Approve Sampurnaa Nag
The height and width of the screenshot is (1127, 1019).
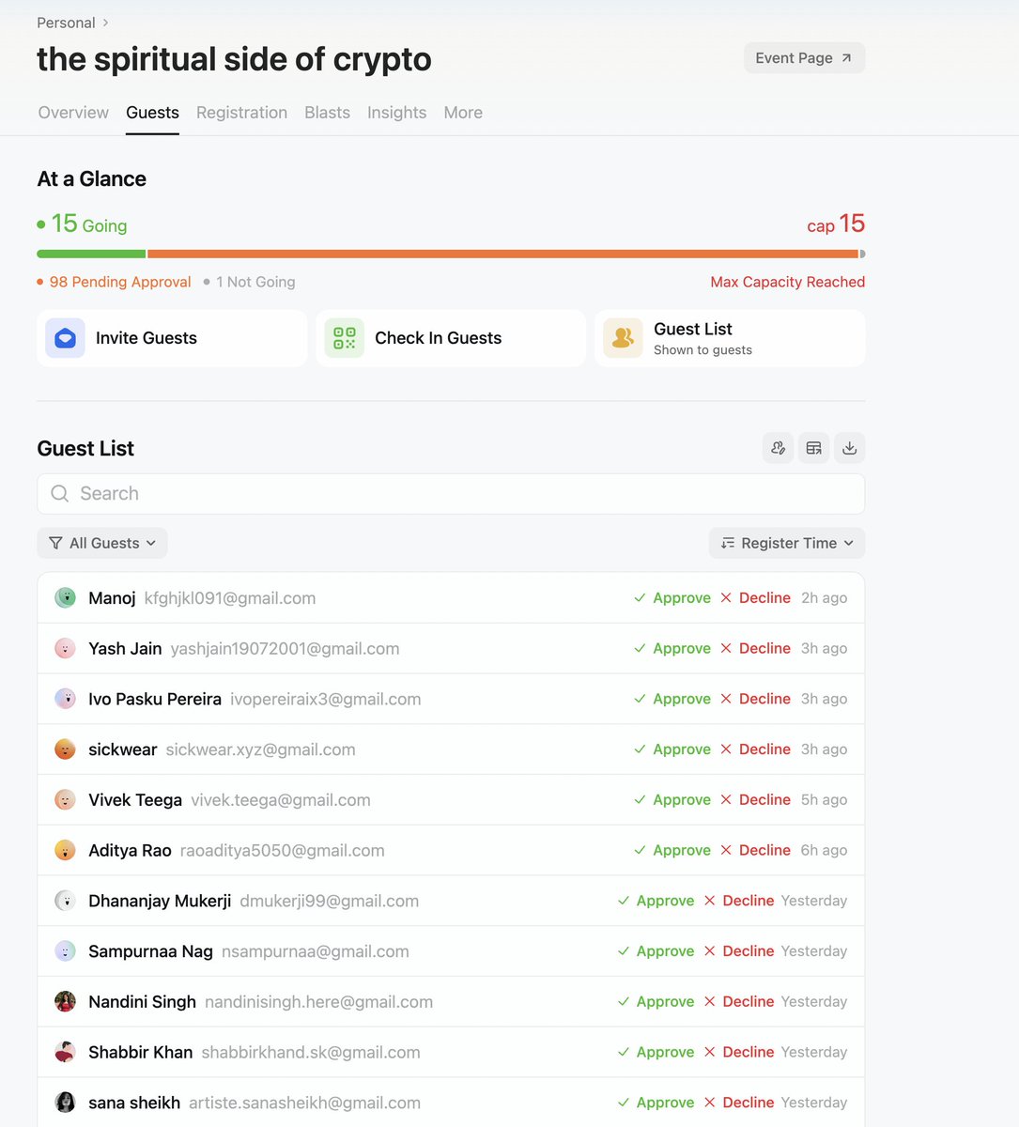[x=656, y=951]
